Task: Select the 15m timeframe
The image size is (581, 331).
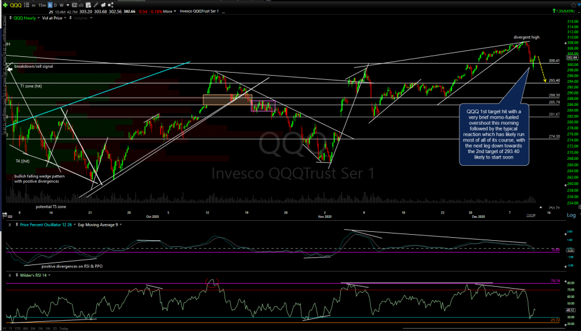Action: coord(42,5)
